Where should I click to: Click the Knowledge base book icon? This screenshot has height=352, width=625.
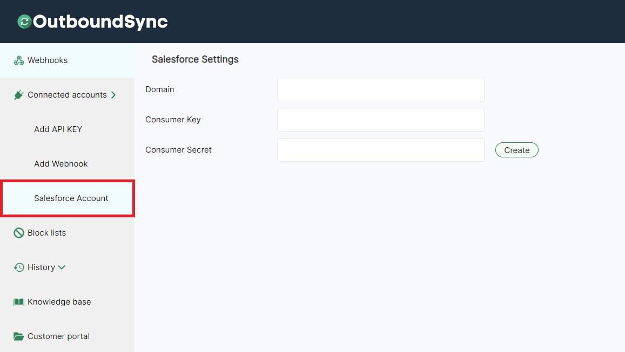click(19, 302)
